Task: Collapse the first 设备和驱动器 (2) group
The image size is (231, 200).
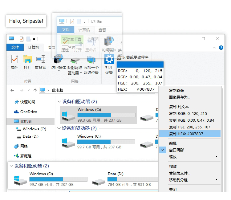Action: (x=59, y=102)
